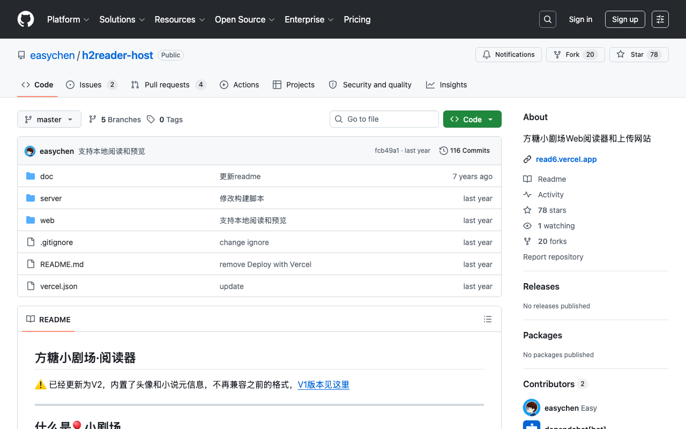This screenshot has width=686, height=429.
Task: Click the Sign up button
Action: coord(625,19)
